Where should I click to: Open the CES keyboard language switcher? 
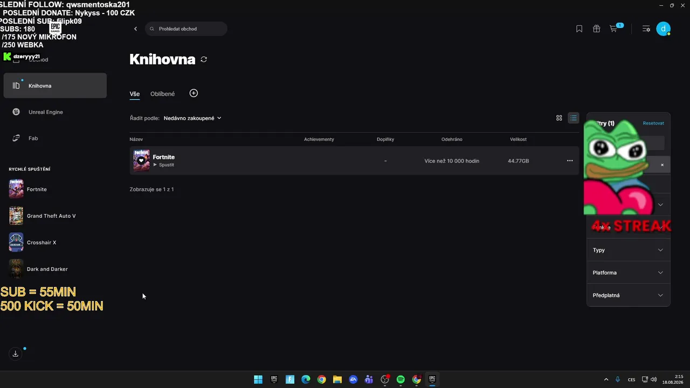coord(632,379)
